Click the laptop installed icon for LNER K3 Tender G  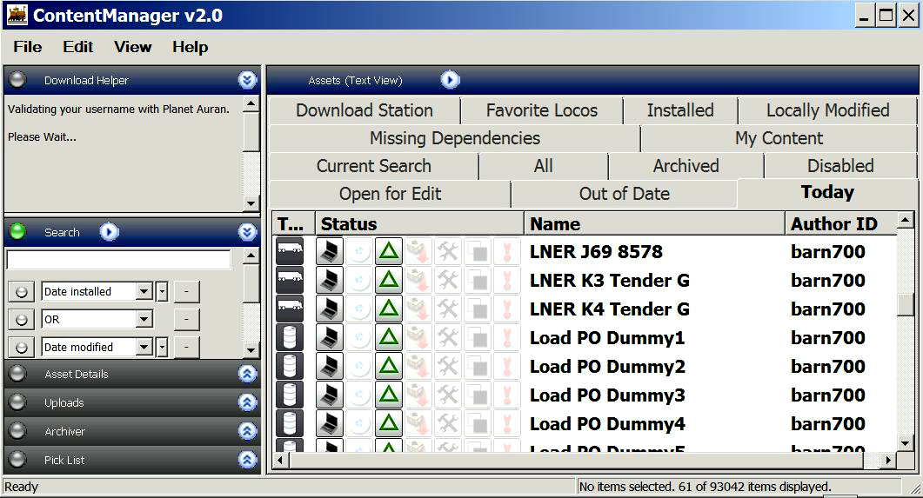[329, 281]
